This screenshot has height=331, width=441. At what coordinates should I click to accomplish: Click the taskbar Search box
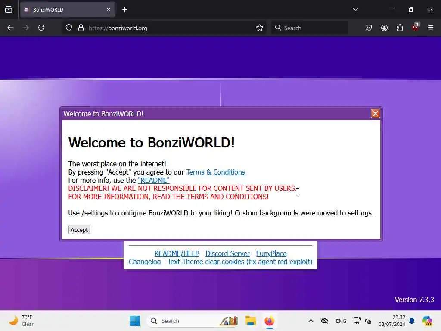(x=193, y=321)
